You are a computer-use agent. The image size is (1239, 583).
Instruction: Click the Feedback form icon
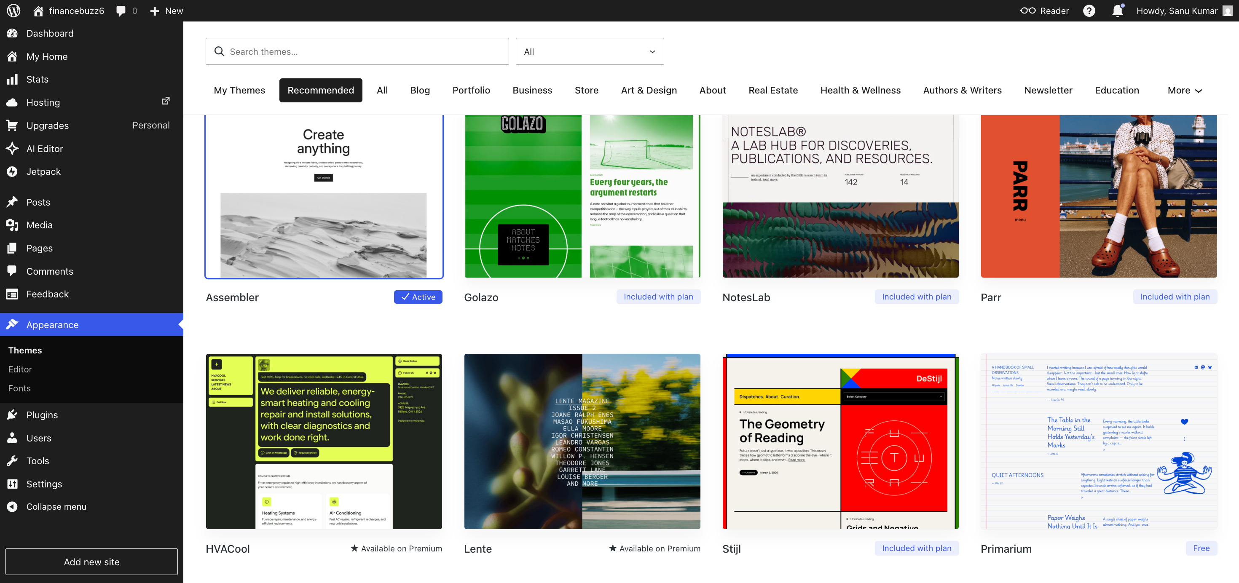pyautogui.click(x=13, y=294)
